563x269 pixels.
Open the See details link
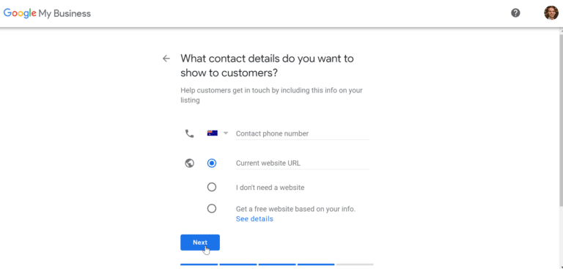[x=254, y=219]
